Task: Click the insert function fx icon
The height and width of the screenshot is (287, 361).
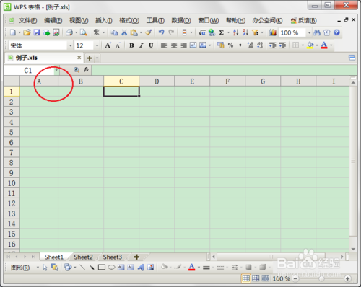Action: coord(86,70)
